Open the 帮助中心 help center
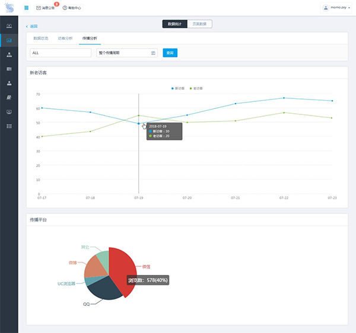Screen dimensions: 356x333 coord(72,8)
